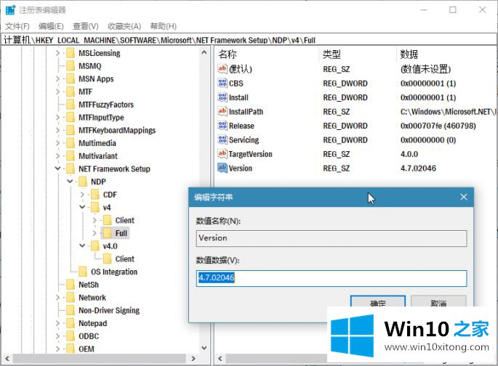Screen dimensions: 498x366
Task: Select the MSMQ folder icon
Action: click(71, 65)
